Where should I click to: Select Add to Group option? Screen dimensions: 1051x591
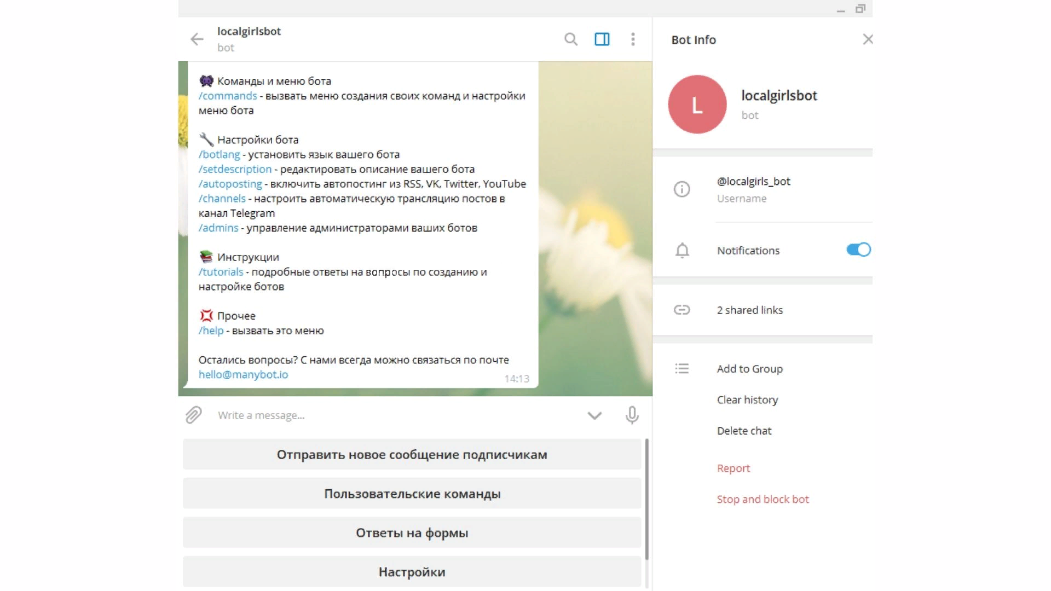coord(749,369)
